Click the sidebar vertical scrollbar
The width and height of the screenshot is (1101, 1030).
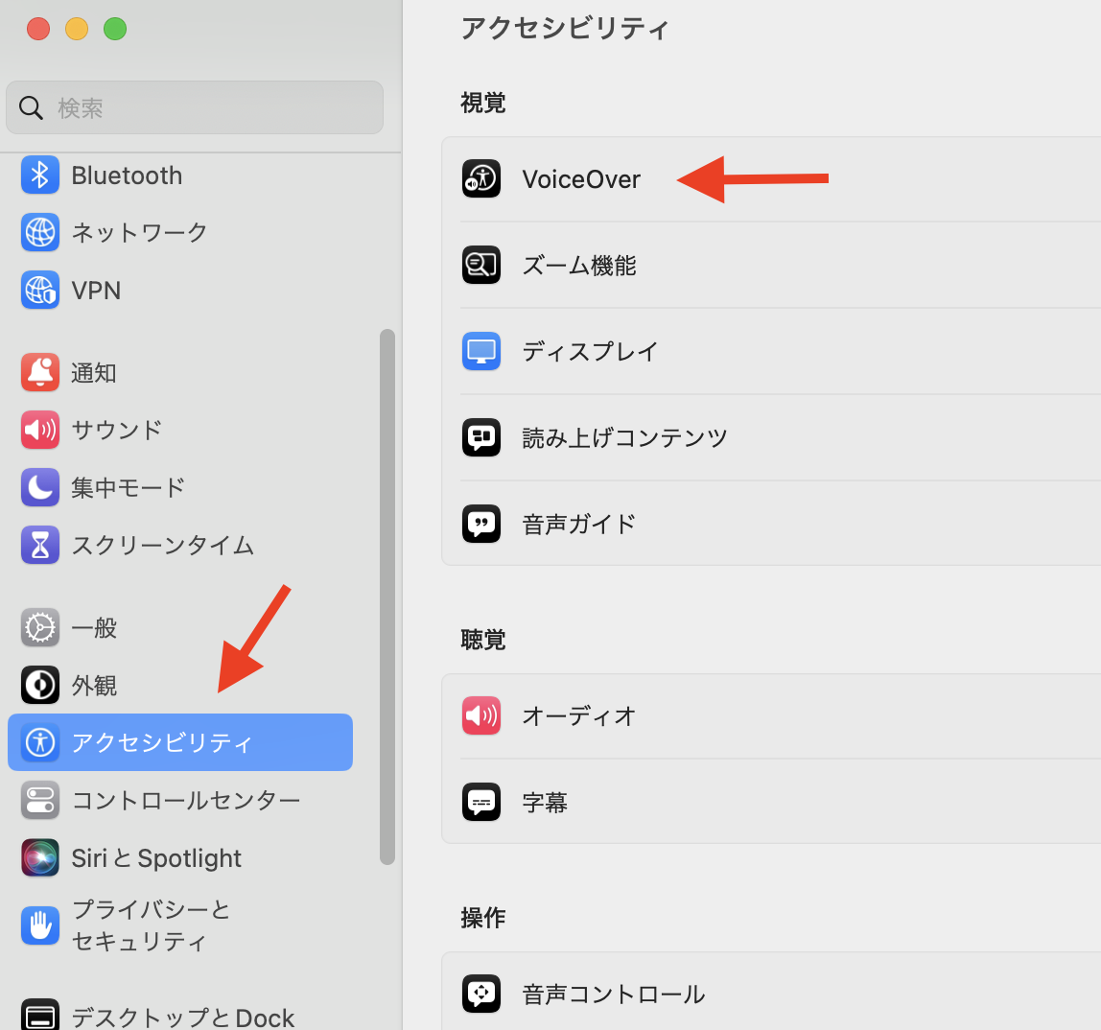[387, 595]
